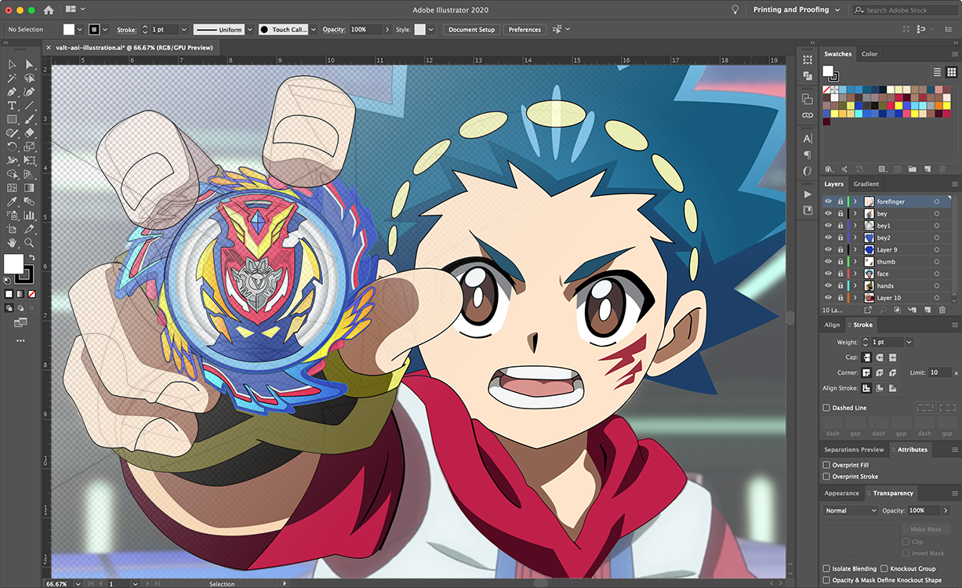
Task: Open the control bar Opacity slider arrow
Action: [387, 29]
